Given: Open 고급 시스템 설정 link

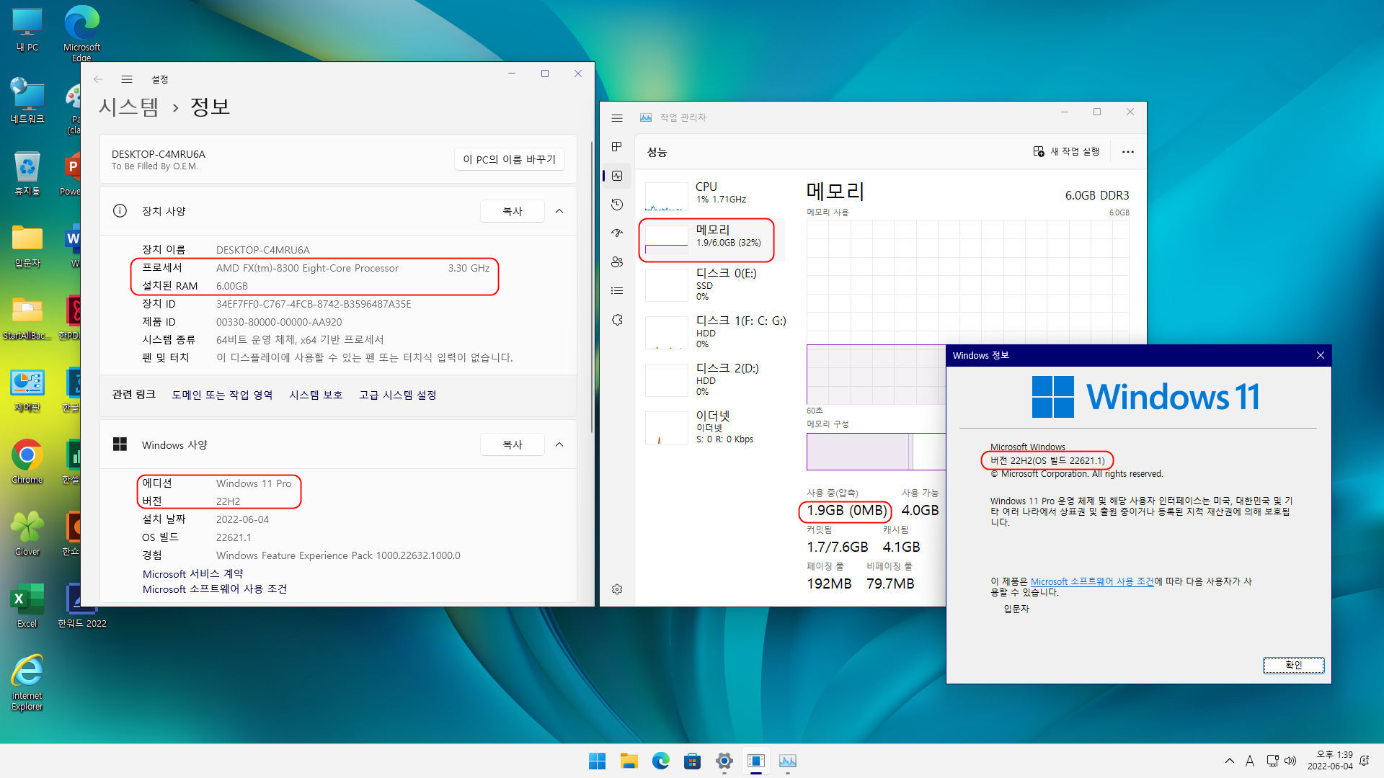Looking at the screenshot, I should (398, 395).
